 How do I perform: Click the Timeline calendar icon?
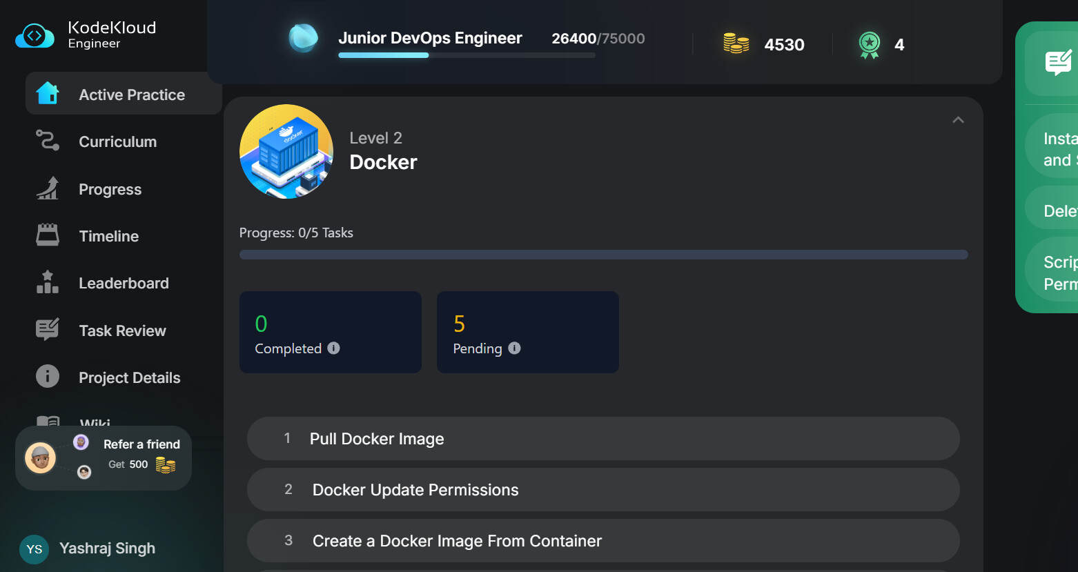pyautogui.click(x=48, y=235)
